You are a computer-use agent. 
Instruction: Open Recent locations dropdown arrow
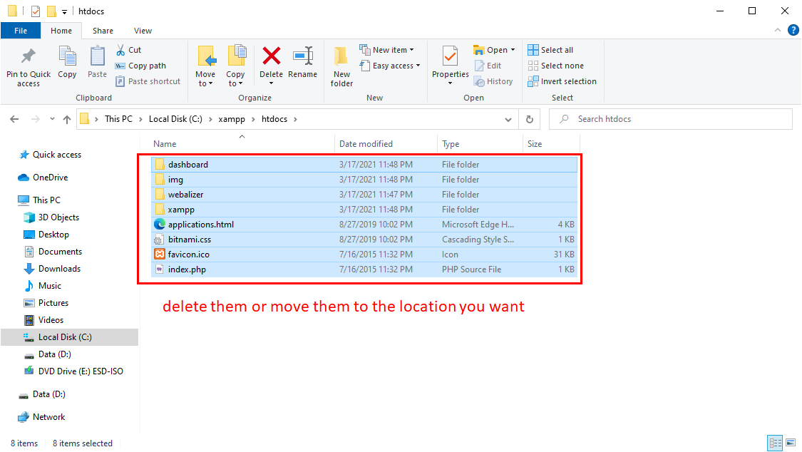pos(52,119)
